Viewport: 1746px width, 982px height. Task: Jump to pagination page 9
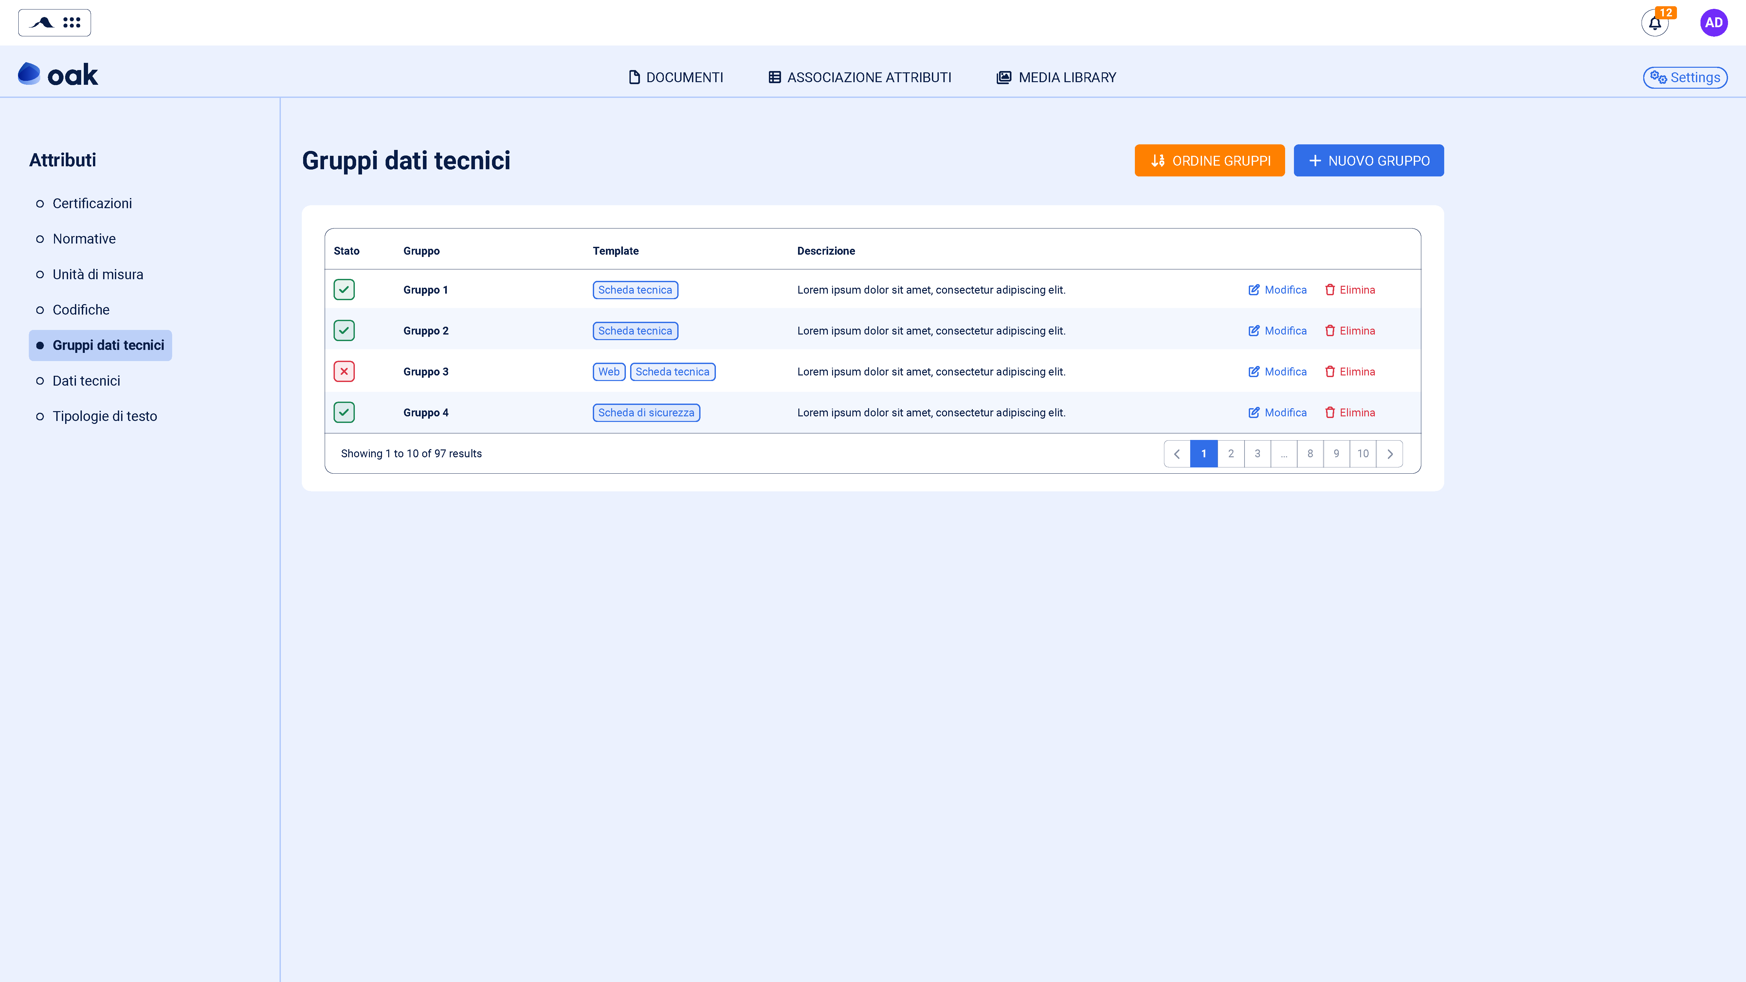coord(1337,454)
